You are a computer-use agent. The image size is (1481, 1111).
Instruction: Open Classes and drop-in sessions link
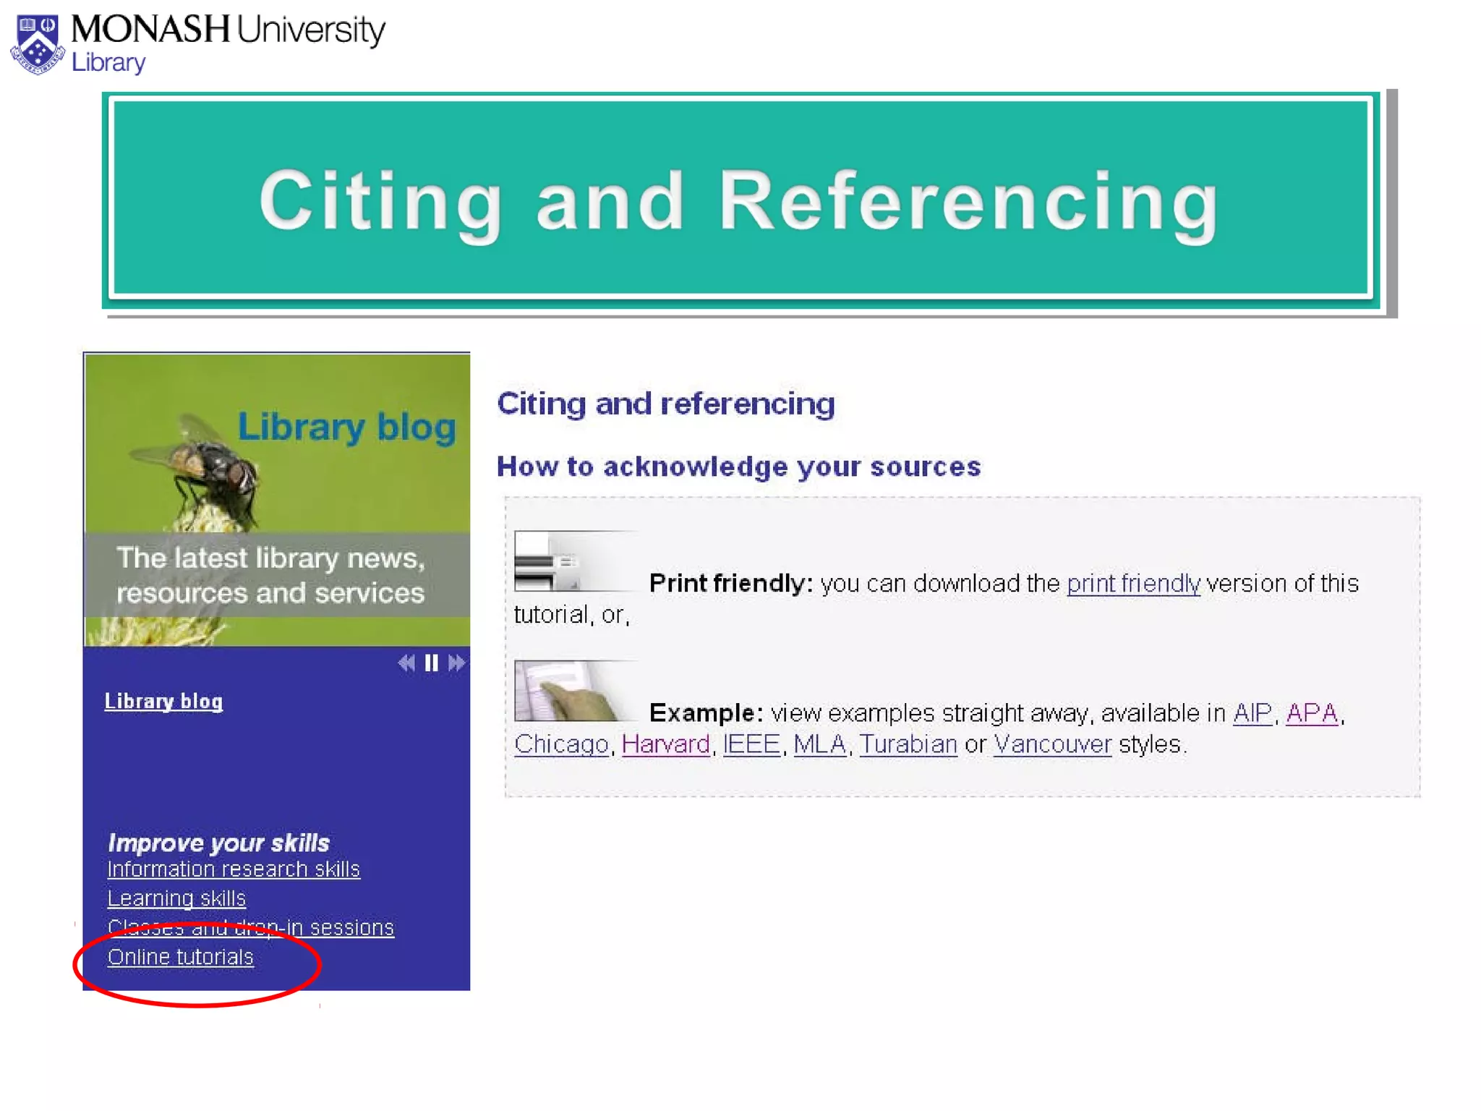point(250,928)
